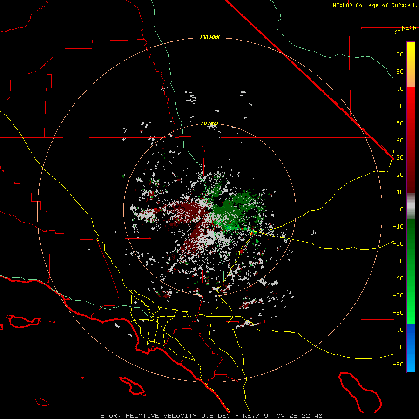Click the positive 10 knot scale label
This screenshot has width=419, height=419.
tap(400, 192)
